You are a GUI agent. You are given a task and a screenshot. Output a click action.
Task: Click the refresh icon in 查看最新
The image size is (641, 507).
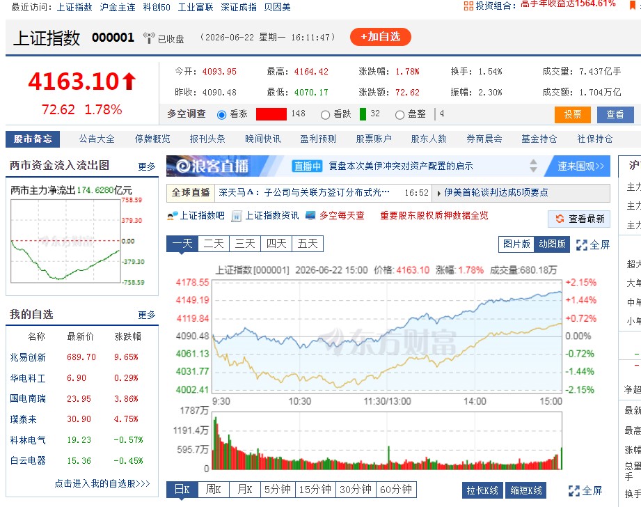560,219
